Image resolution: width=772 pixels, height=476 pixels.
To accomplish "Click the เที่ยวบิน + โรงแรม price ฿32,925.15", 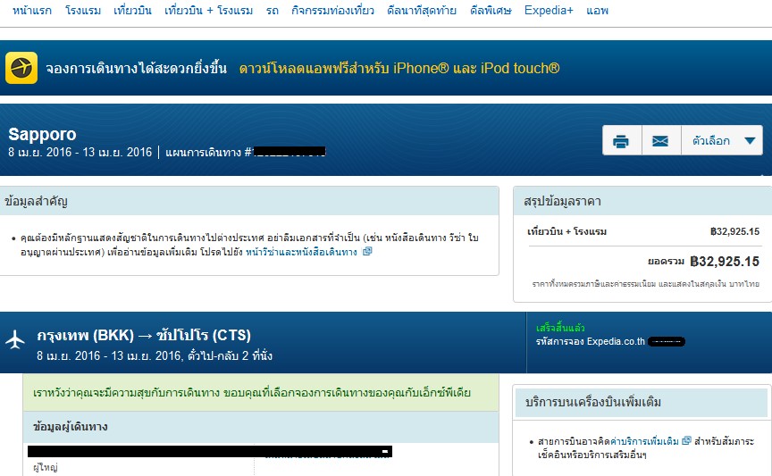I will point(734,231).
